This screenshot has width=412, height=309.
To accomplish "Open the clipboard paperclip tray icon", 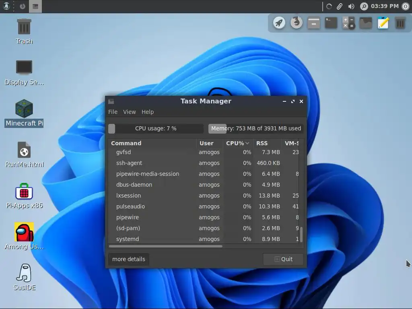I will pyautogui.click(x=340, y=6).
